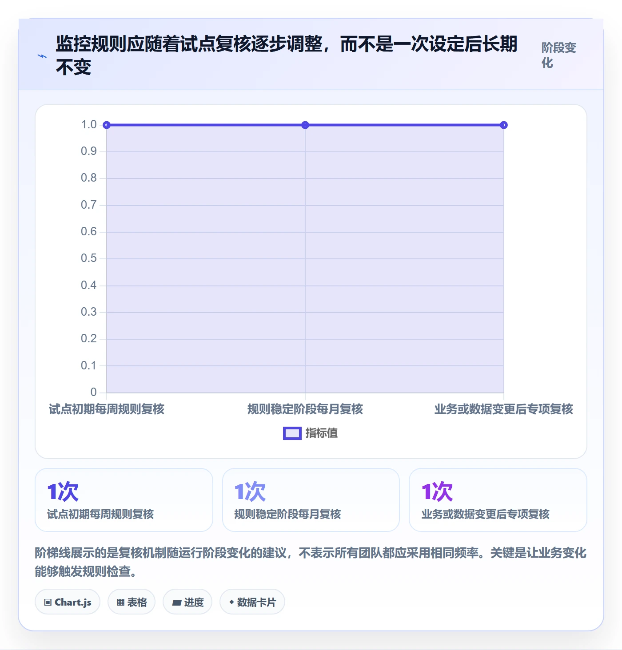Image resolution: width=622 pixels, height=650 pixels.
Task: Click the y-axis value 0.5
Action: [89, 258]
